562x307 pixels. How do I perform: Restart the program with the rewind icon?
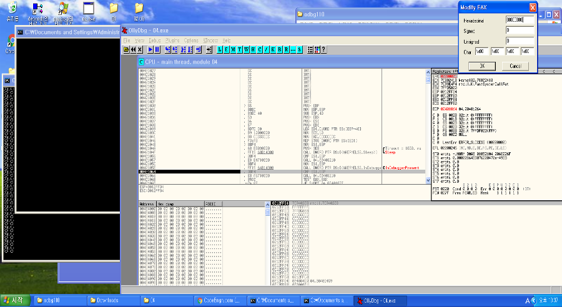click(x=133, y=49)
